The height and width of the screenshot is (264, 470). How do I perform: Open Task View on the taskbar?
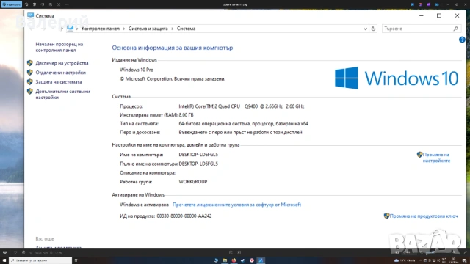coord(76,260)
